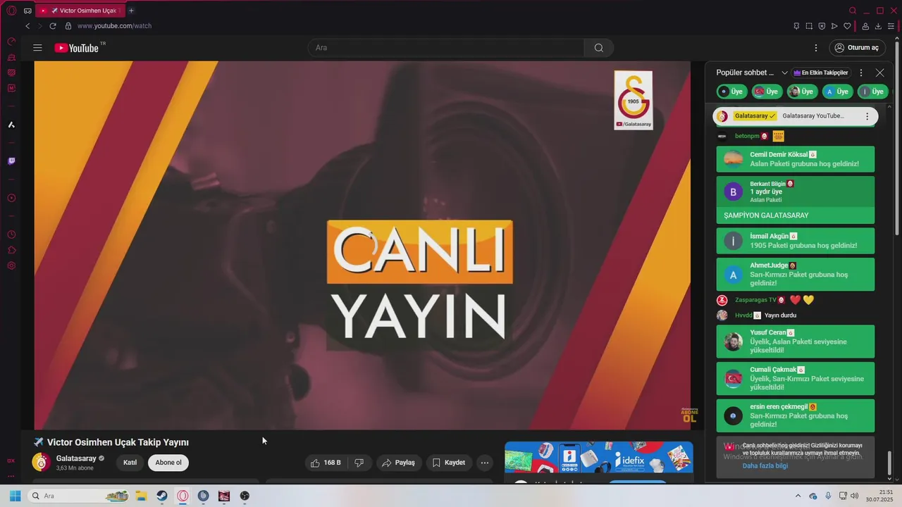The width and height of the screenshot is (902, 507).
Task: Click the Oturum aç sign-in button
Action: (857, 48)
